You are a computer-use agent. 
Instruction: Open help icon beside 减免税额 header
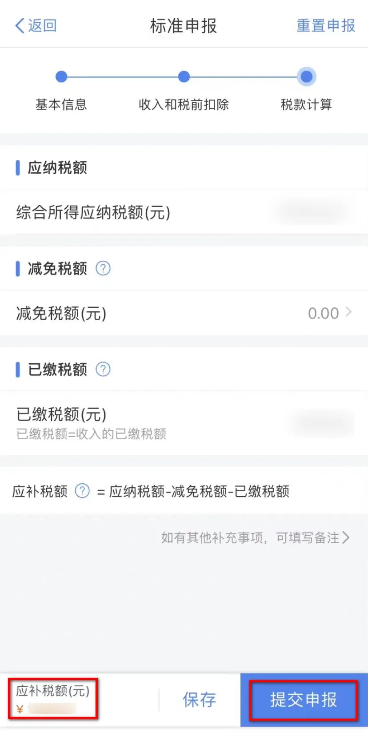(x=103, y=268)
